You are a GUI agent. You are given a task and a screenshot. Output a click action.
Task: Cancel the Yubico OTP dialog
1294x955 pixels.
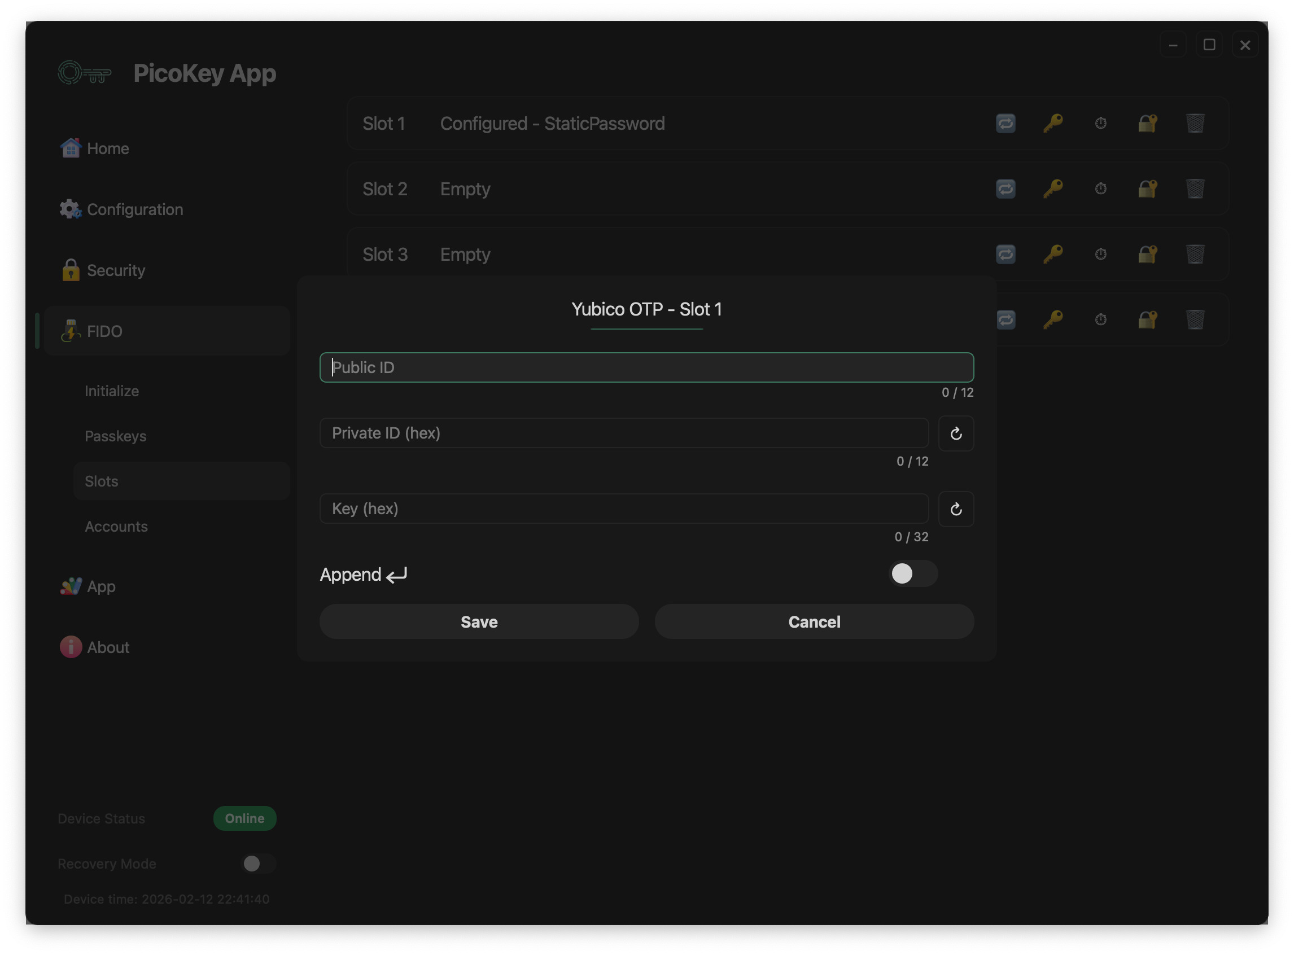click(814, 621)
